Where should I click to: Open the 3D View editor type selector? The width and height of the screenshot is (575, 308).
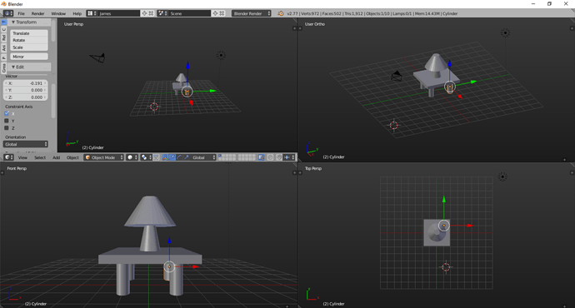point(8,157)
